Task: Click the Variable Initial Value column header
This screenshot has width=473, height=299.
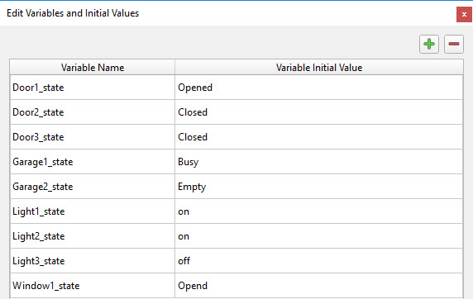Action: click(319, 67)
